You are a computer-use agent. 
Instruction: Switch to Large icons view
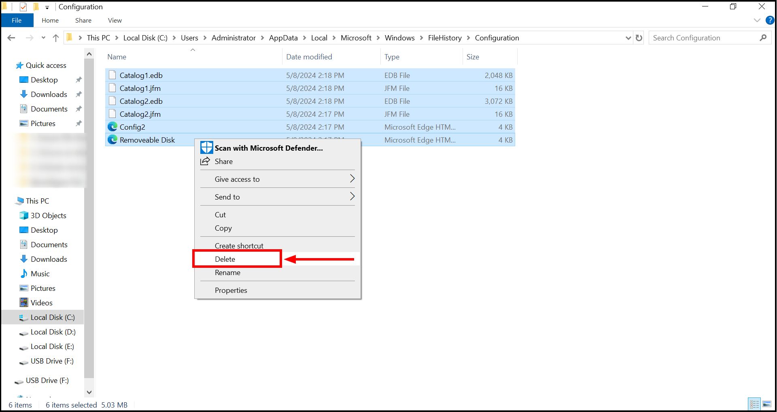tap(767, 404)
